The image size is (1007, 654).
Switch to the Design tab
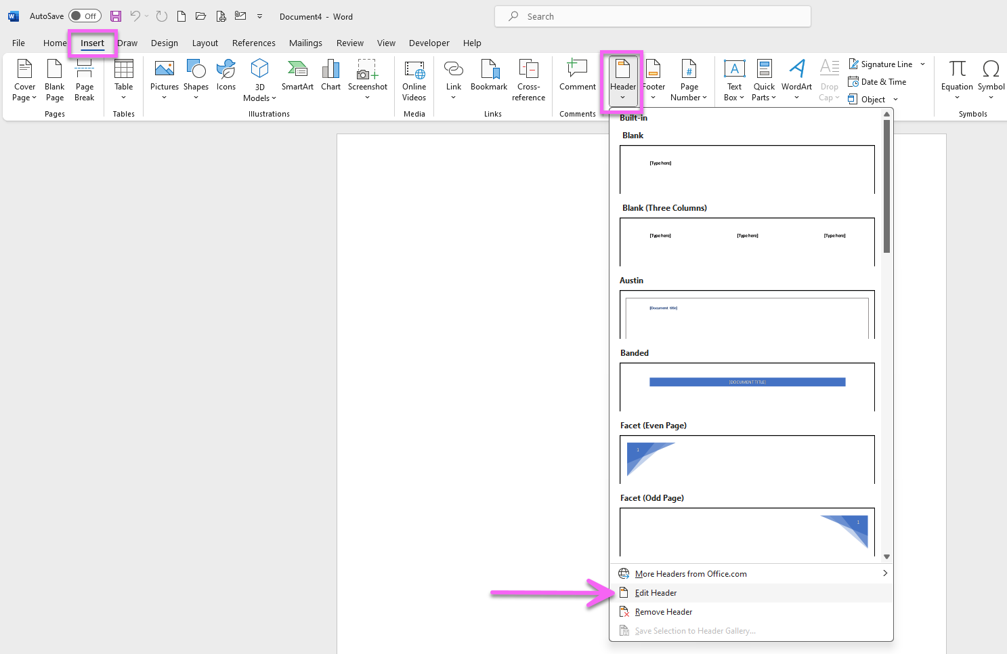(x=165, y=43)
